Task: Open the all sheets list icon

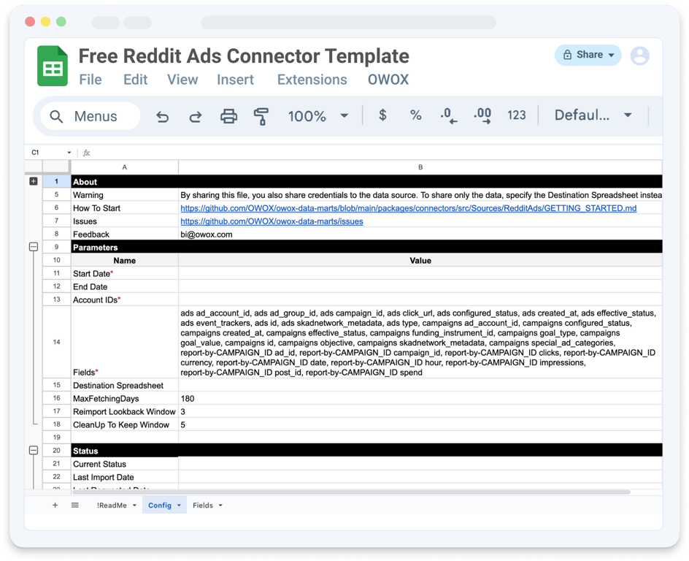Action: click(x=75, y=505)
